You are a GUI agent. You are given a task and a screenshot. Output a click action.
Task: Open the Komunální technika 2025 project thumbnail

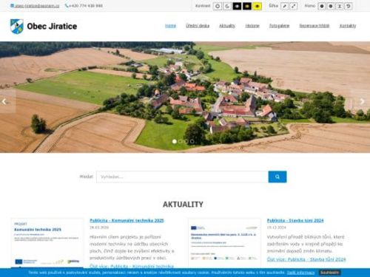pos(47,243)
